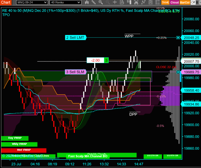Toggle the Cloud button
201x168 pixels.
click(x=174, y=3)
